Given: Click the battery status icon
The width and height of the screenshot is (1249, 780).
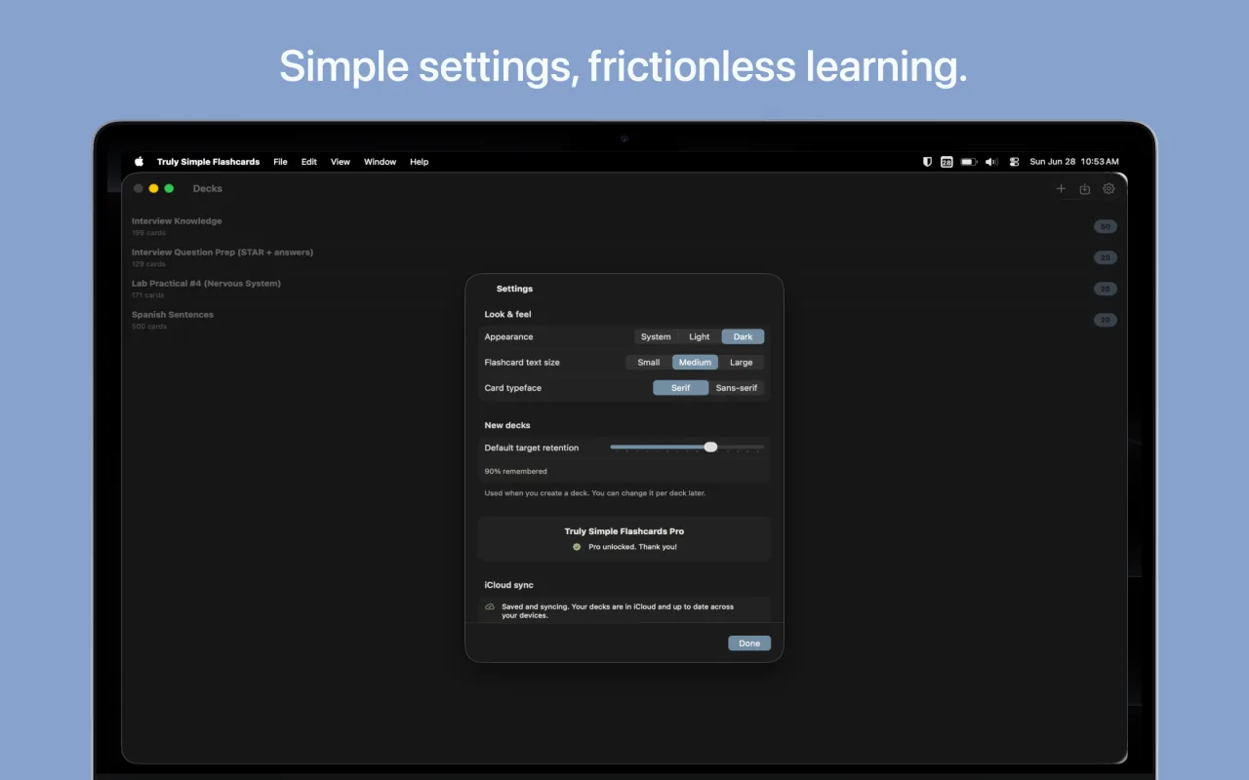Looking at the screenshot, I should [969, 162].
